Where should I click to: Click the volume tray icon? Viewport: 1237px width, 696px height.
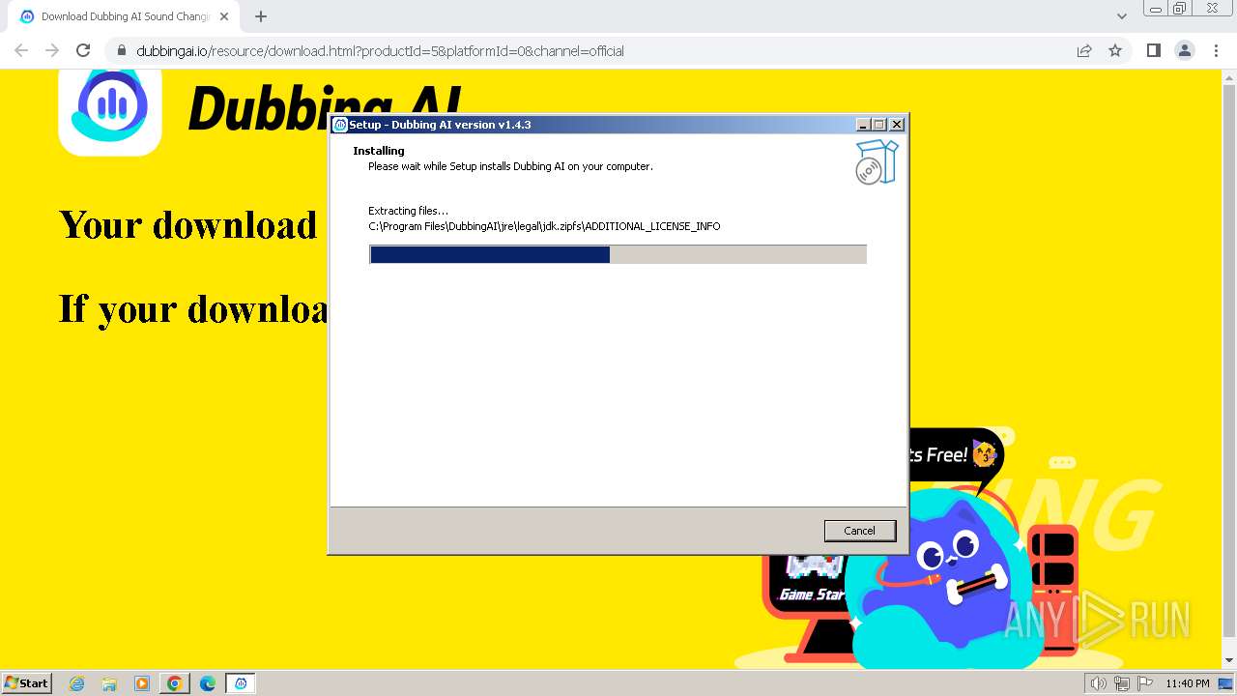point(1098,683)
